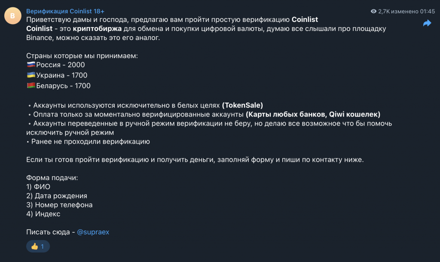Click the message timestamp 01:45
440x262 pixels.
point(427,12)
